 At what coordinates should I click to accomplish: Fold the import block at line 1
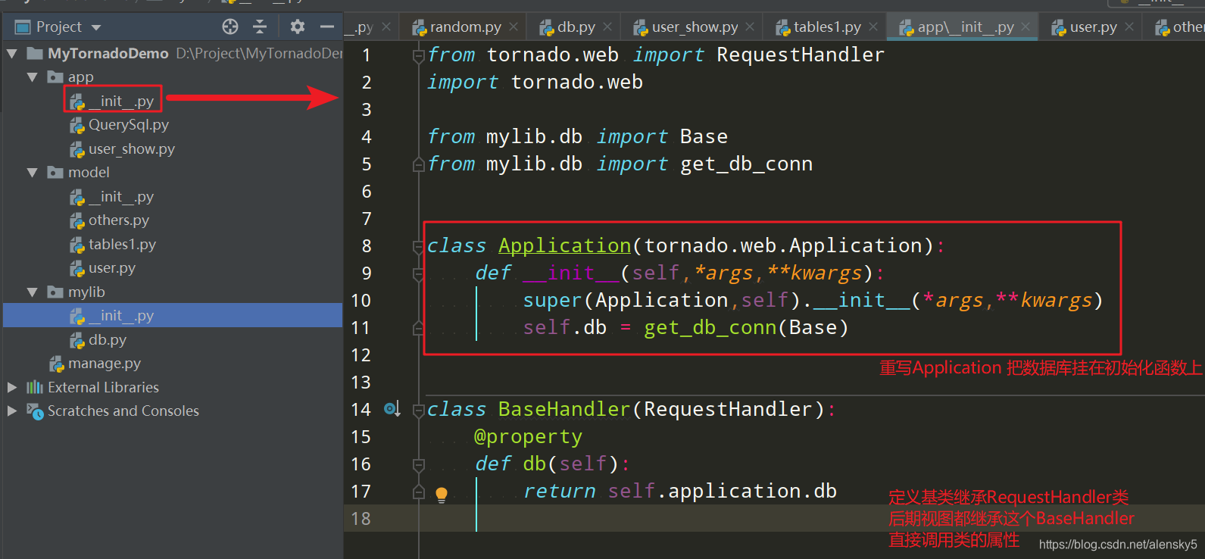418,56
